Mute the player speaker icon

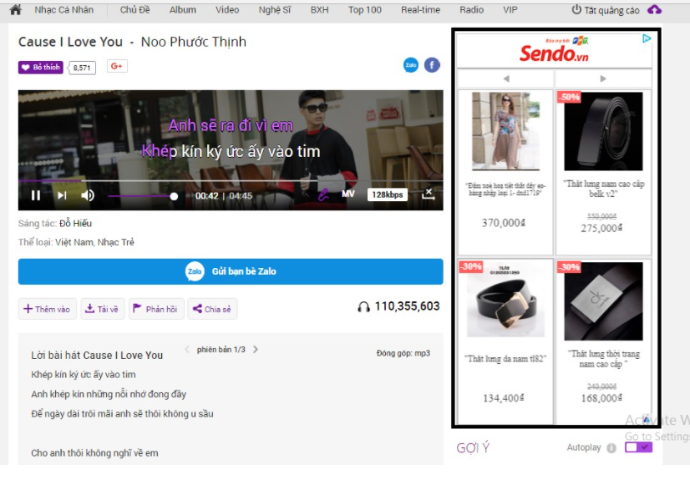coord(88,195)
